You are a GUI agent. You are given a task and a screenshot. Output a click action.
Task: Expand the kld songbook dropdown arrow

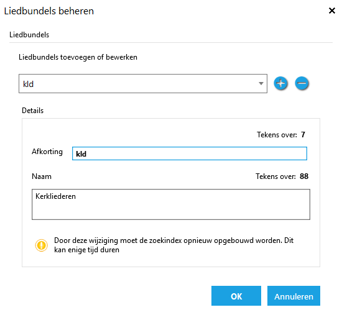click(x=261, y=83)
